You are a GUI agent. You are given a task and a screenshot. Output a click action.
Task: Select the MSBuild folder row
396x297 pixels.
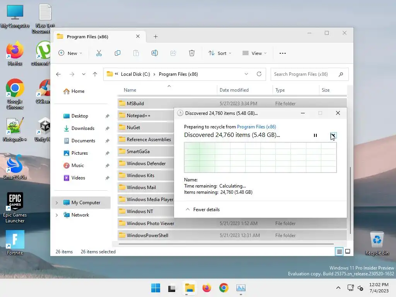(x=232, y=104)
